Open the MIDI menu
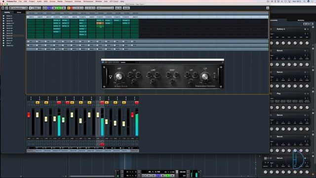Screen dimensions: 316x178 pyautogui.click(x=45, y=1)
